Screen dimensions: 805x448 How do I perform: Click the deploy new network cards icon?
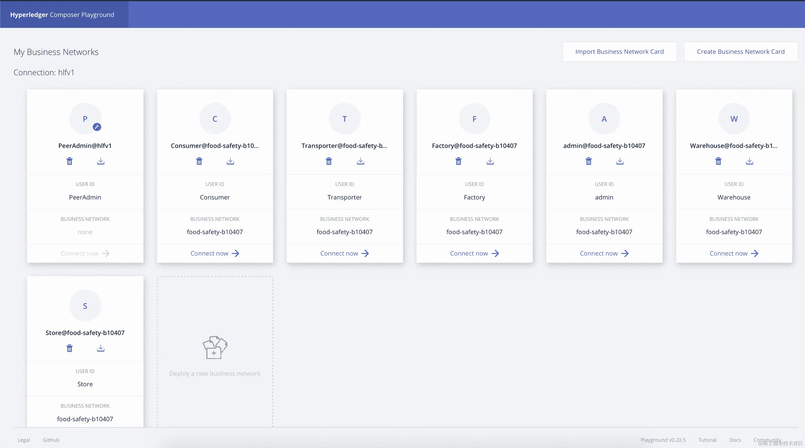[x=215, y=347]
